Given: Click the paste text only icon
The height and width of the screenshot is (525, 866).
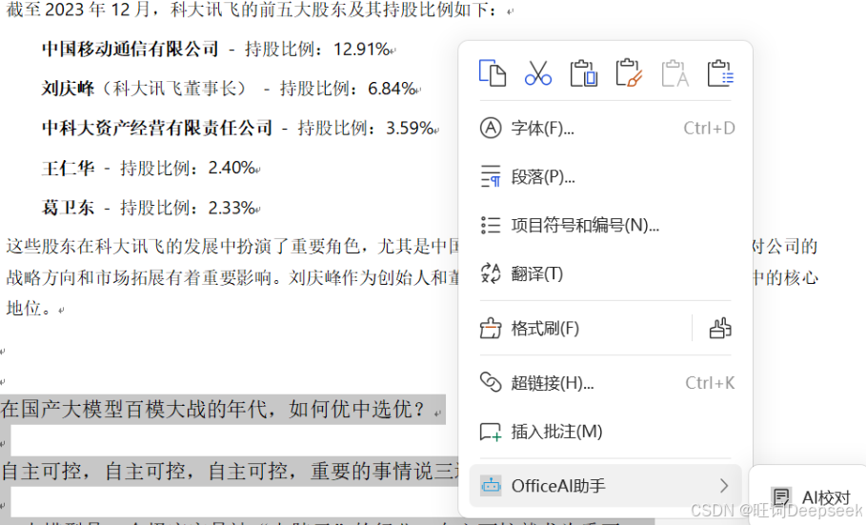Looking at the screenshot, I should [675, 73].
